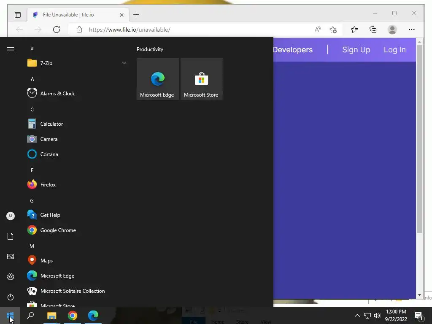Open Edge tab actions menu

point(18,15)
